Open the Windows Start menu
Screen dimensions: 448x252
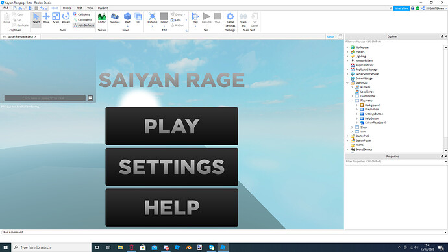tap(5, 247)
